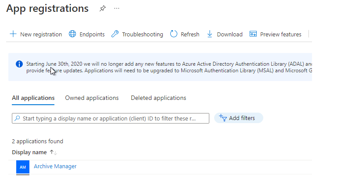
Task: Click the wrench Troubleshooting icon
Action: pyautogui.click(x=115, y=34)
